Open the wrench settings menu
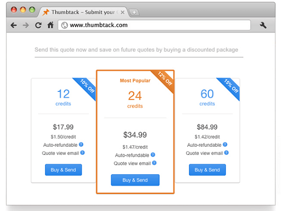282x211 pixels. coord(263,25)
